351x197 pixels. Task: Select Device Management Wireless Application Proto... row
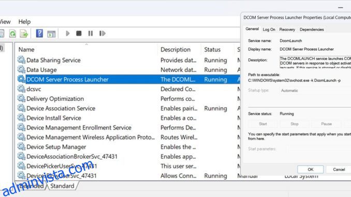128,137
